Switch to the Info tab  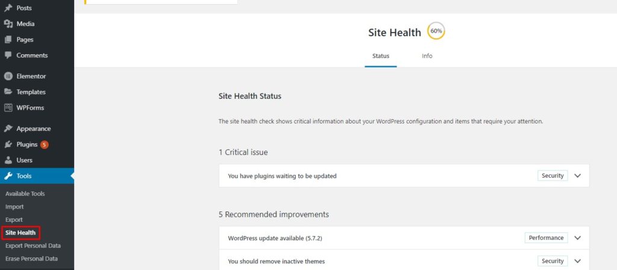(427, 56)
